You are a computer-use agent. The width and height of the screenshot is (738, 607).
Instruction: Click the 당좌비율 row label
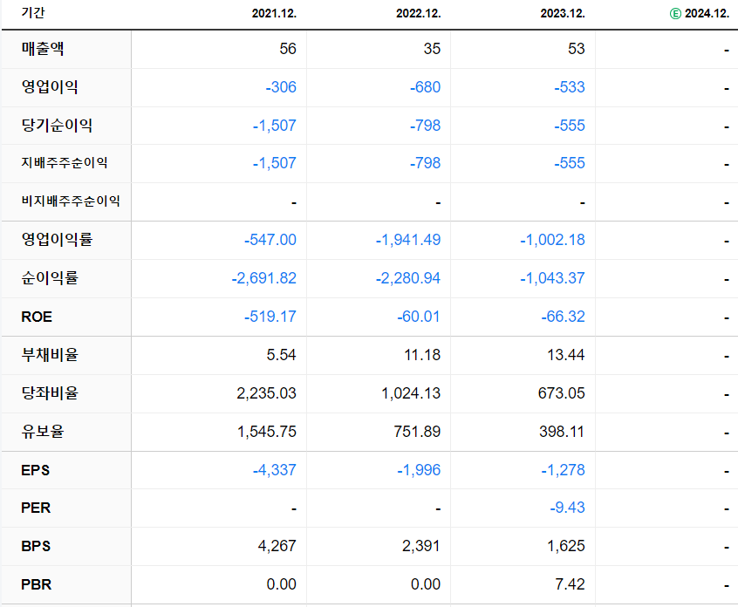[50, 393]
